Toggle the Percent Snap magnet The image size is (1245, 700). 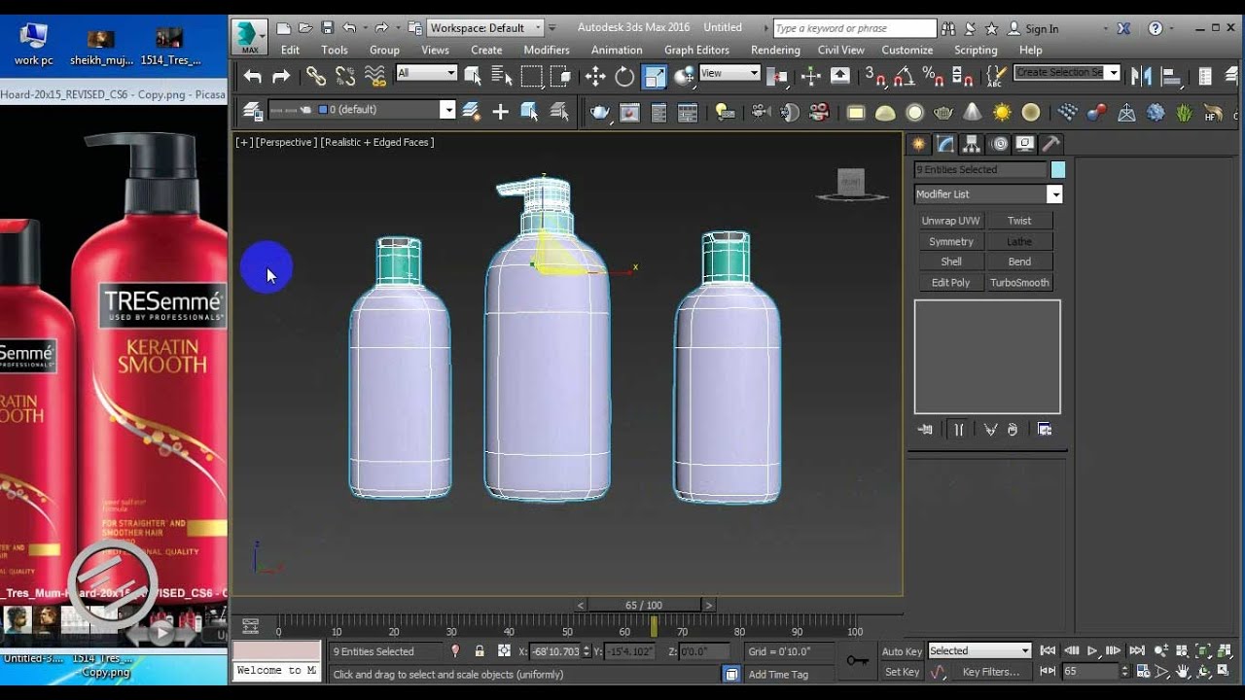click(x=933, y=76)
